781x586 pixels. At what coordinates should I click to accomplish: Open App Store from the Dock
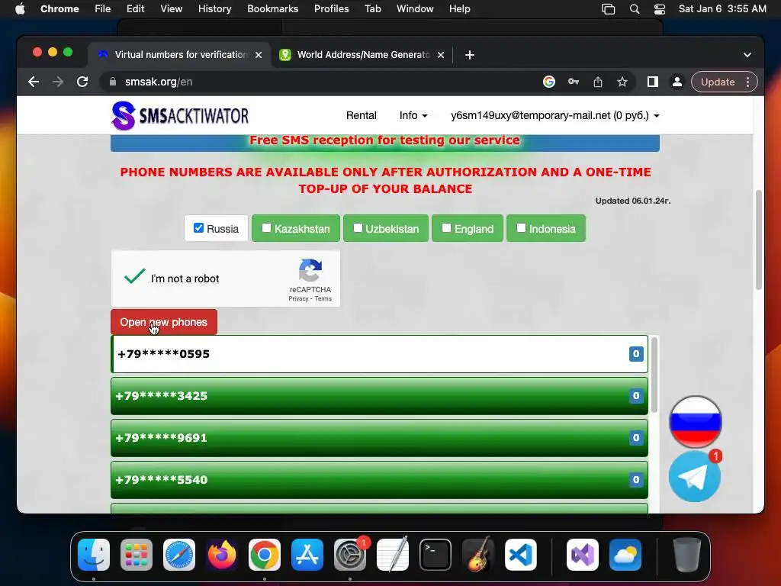click(x=307, y=555)
